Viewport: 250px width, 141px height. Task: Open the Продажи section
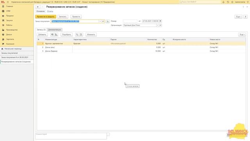pyautogui.click(x=10, y=16)
